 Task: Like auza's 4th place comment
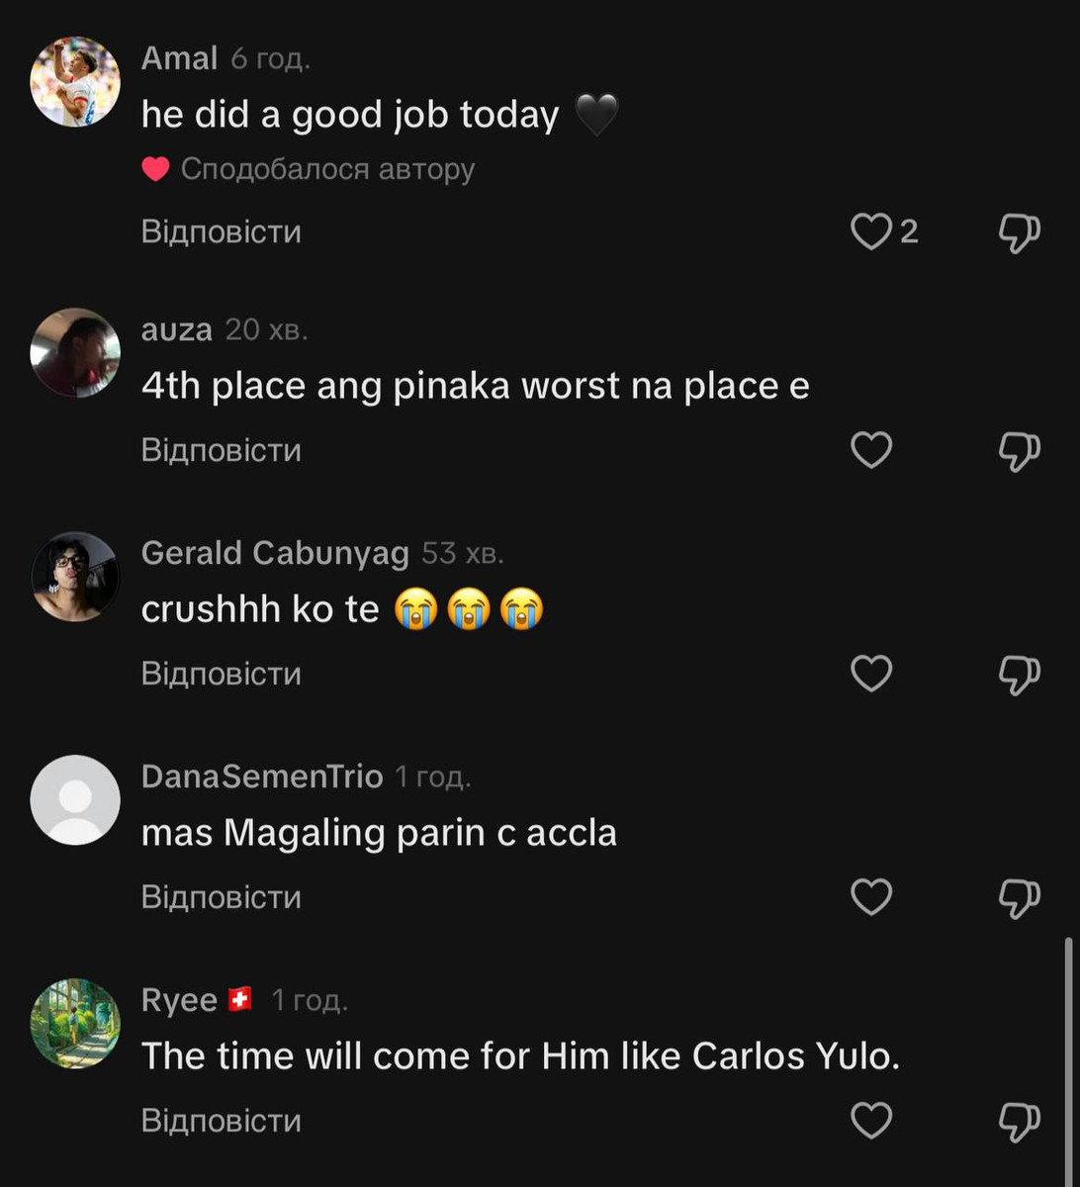coord(871,451)
